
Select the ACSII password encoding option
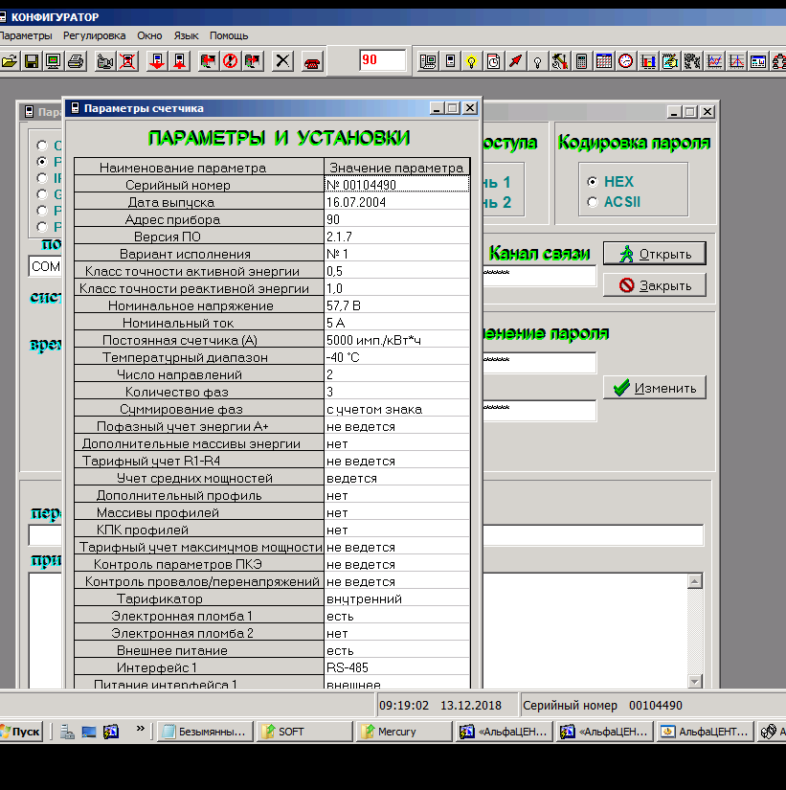[593, 202]
